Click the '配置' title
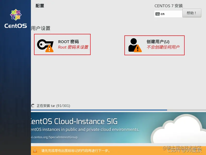 point(40,6)
